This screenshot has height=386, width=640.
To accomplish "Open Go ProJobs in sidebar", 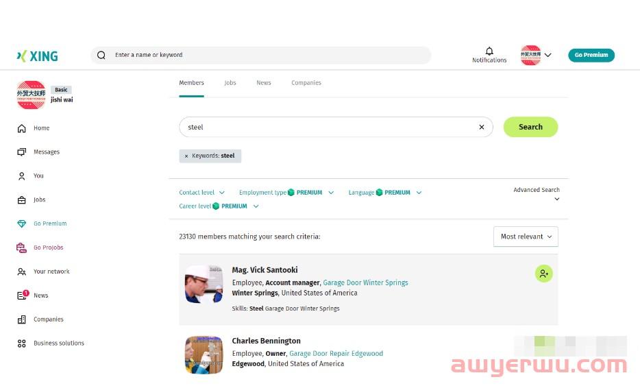I will point(48,247).
